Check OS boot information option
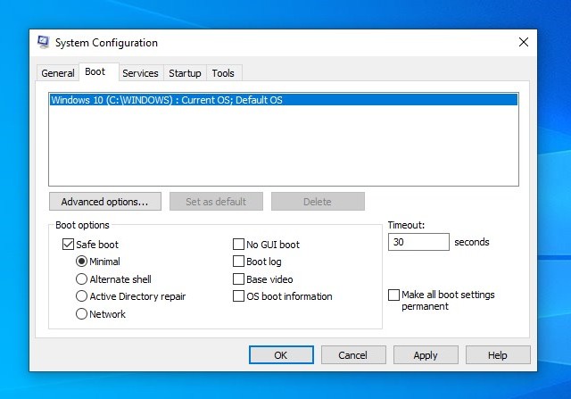Viewport: 571px width, 399px height. pos(238,296)
